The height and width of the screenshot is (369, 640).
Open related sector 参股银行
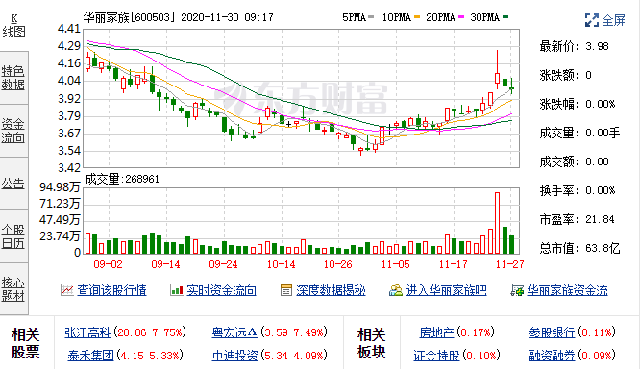click(x=552, y=332)
